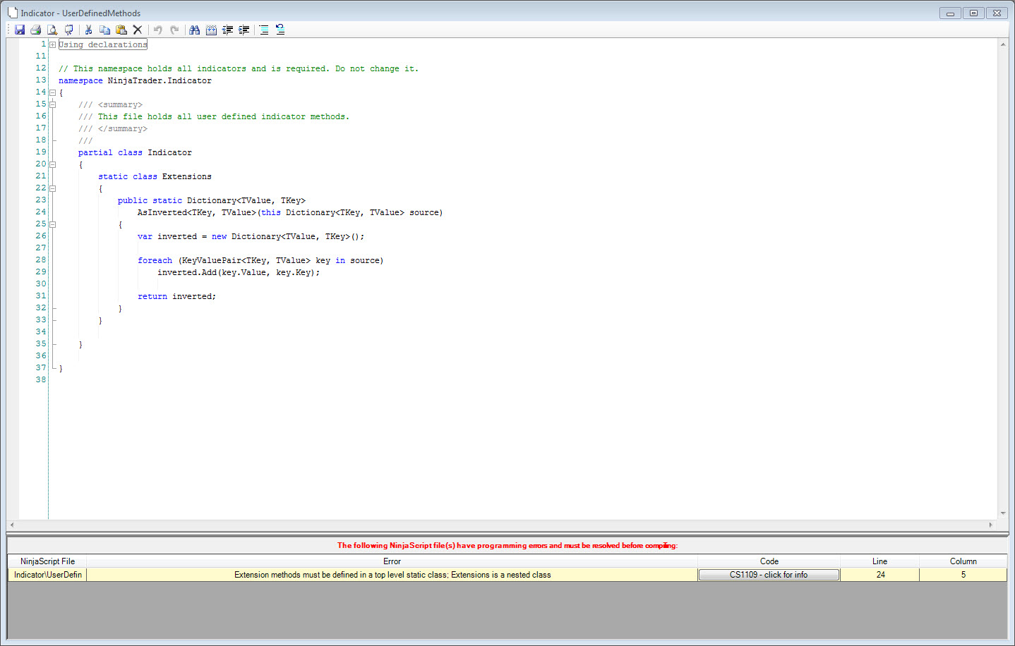Sort errors by NinjaScript File column
The image size is (1015, 646).
tap(47, 561)
